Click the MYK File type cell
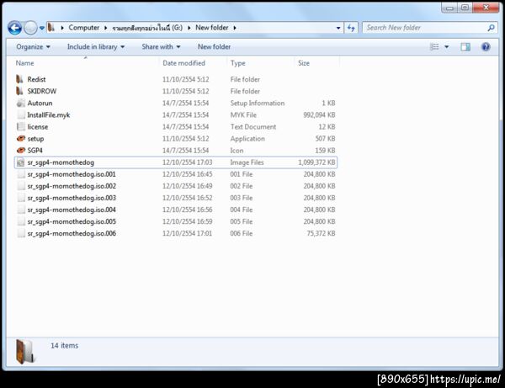505x388 pixels. (x=243, y=115)
